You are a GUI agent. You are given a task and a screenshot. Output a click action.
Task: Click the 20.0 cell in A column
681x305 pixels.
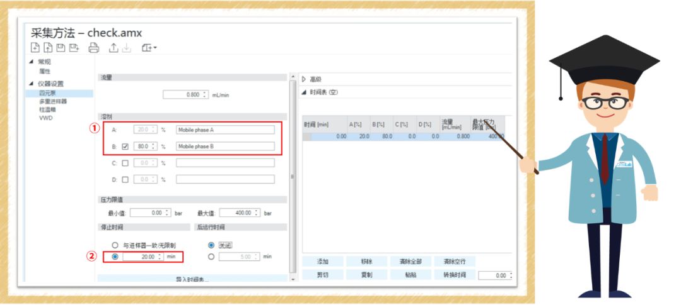pyautogui.click(x=359, y=136)
